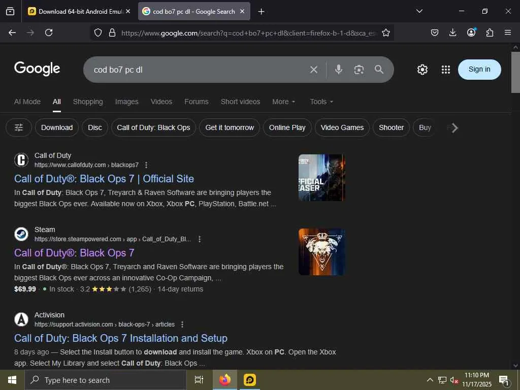Screen dimensions: 520x390
Task: Open Firefox application hamburger menu
Action: [508, 32]
